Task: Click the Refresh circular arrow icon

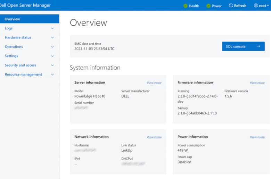Action: click(231, 6)
